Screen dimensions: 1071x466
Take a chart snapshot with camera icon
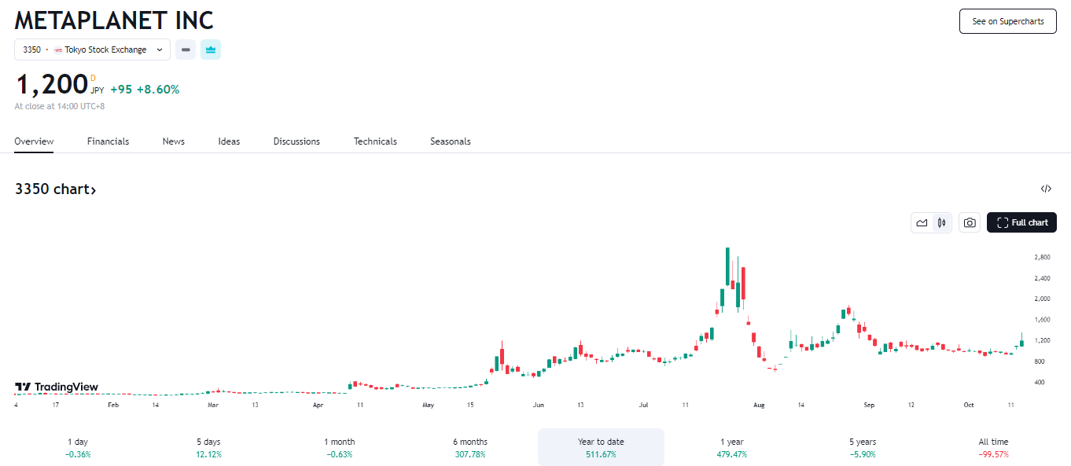coord(970,222)
